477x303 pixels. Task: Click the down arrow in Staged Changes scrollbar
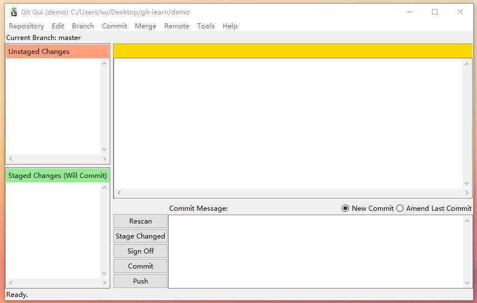coord(105,274)
